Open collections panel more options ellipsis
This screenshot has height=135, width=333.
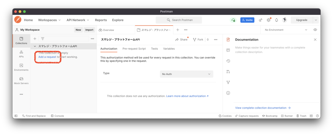click(92, 39)
